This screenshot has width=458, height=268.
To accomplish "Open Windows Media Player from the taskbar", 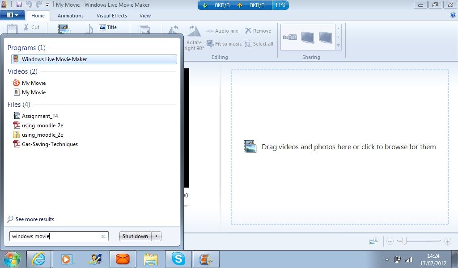I will click(67, 259).
